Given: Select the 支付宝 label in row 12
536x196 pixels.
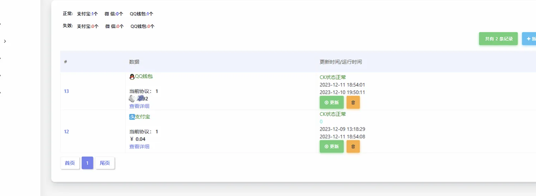Looking at the screenshot, I should click(143, 117).
